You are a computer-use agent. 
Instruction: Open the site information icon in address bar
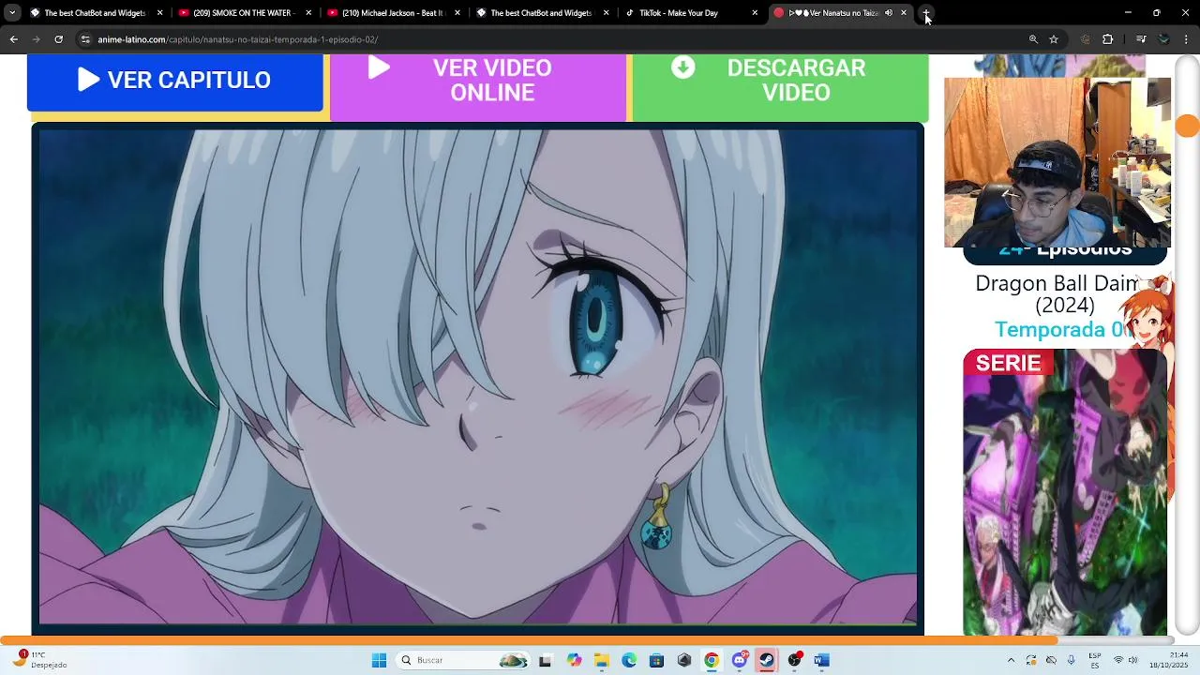[85, 39]
